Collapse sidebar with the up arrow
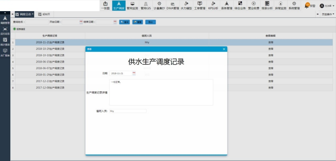 (x=5, y=13)
